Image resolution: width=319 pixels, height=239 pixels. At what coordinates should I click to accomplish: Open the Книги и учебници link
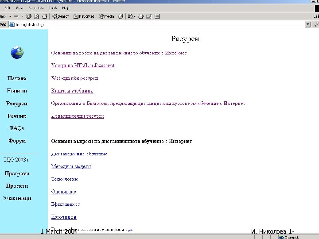(x=72, y=91)
